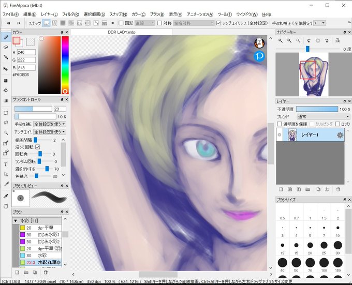
Task: Add a new layer in Layer panel
Action: [x=281, y=189]
